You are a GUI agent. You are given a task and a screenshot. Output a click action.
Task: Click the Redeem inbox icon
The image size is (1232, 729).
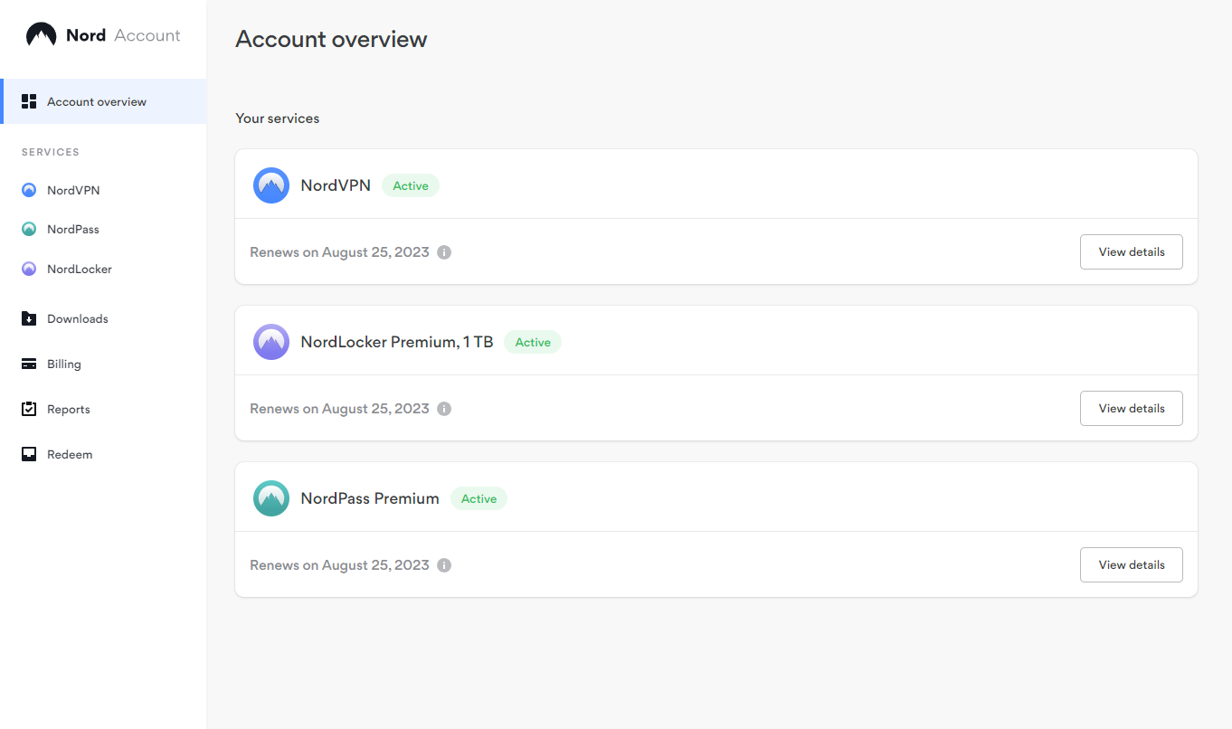(x=29, y=455)
